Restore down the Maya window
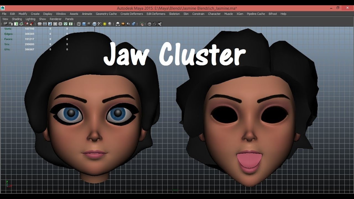Viewport: 354px width, 199px height. [338, 8]
